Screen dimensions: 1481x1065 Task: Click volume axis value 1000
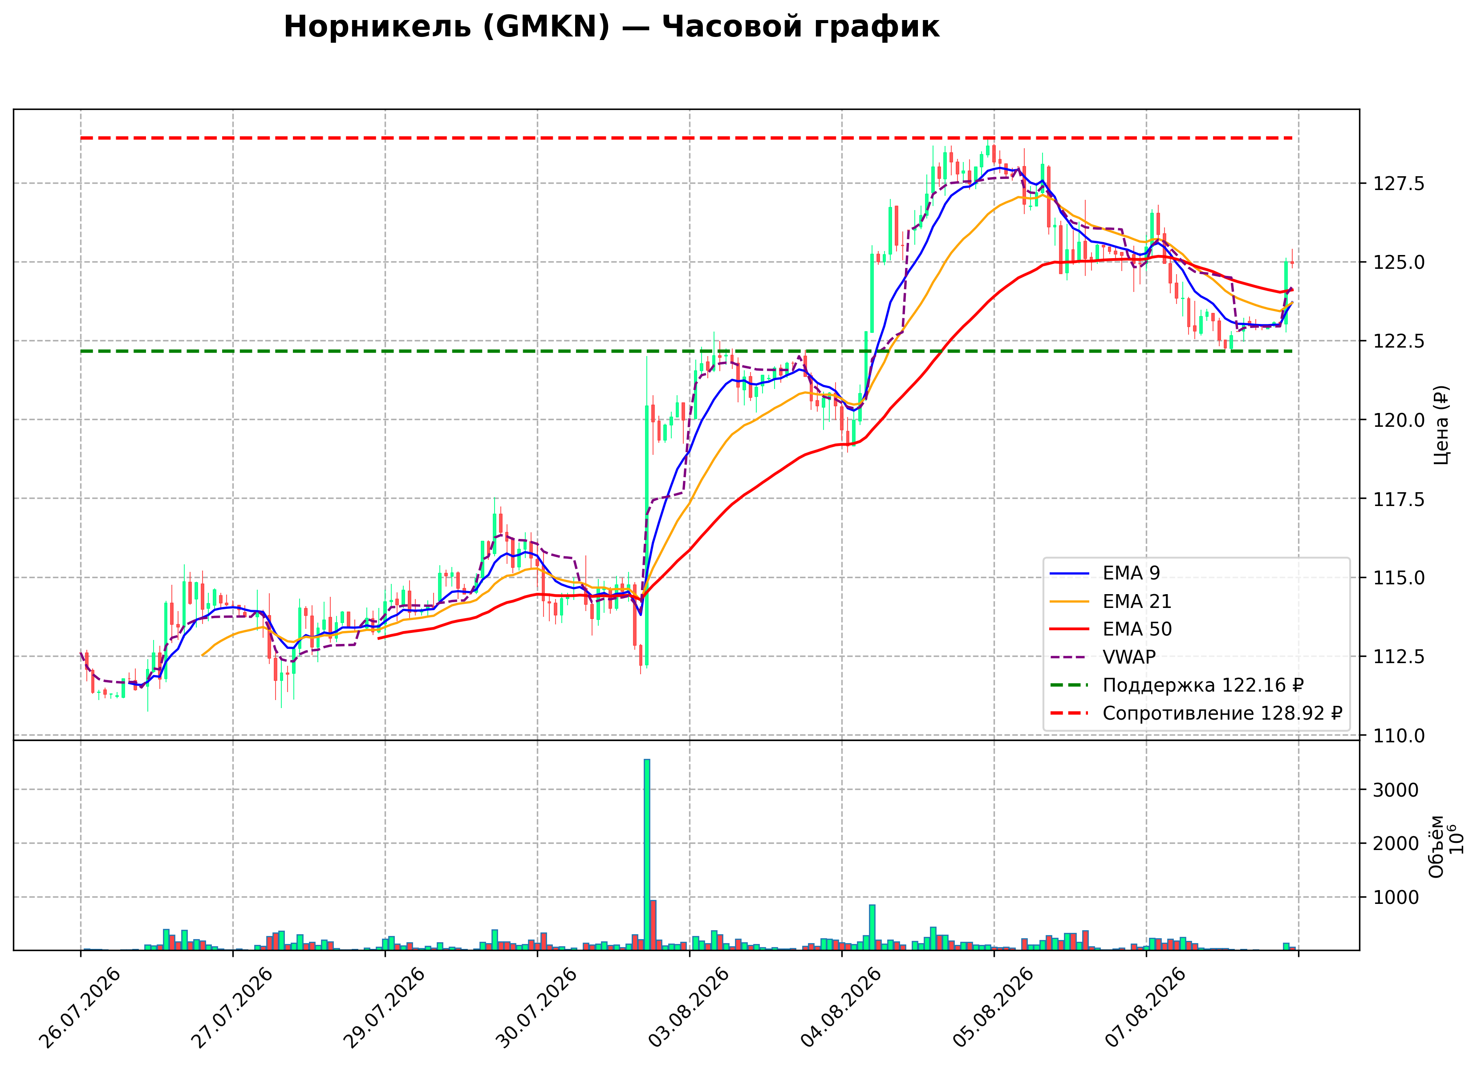pyautogui.click(x=1396, y=897)
